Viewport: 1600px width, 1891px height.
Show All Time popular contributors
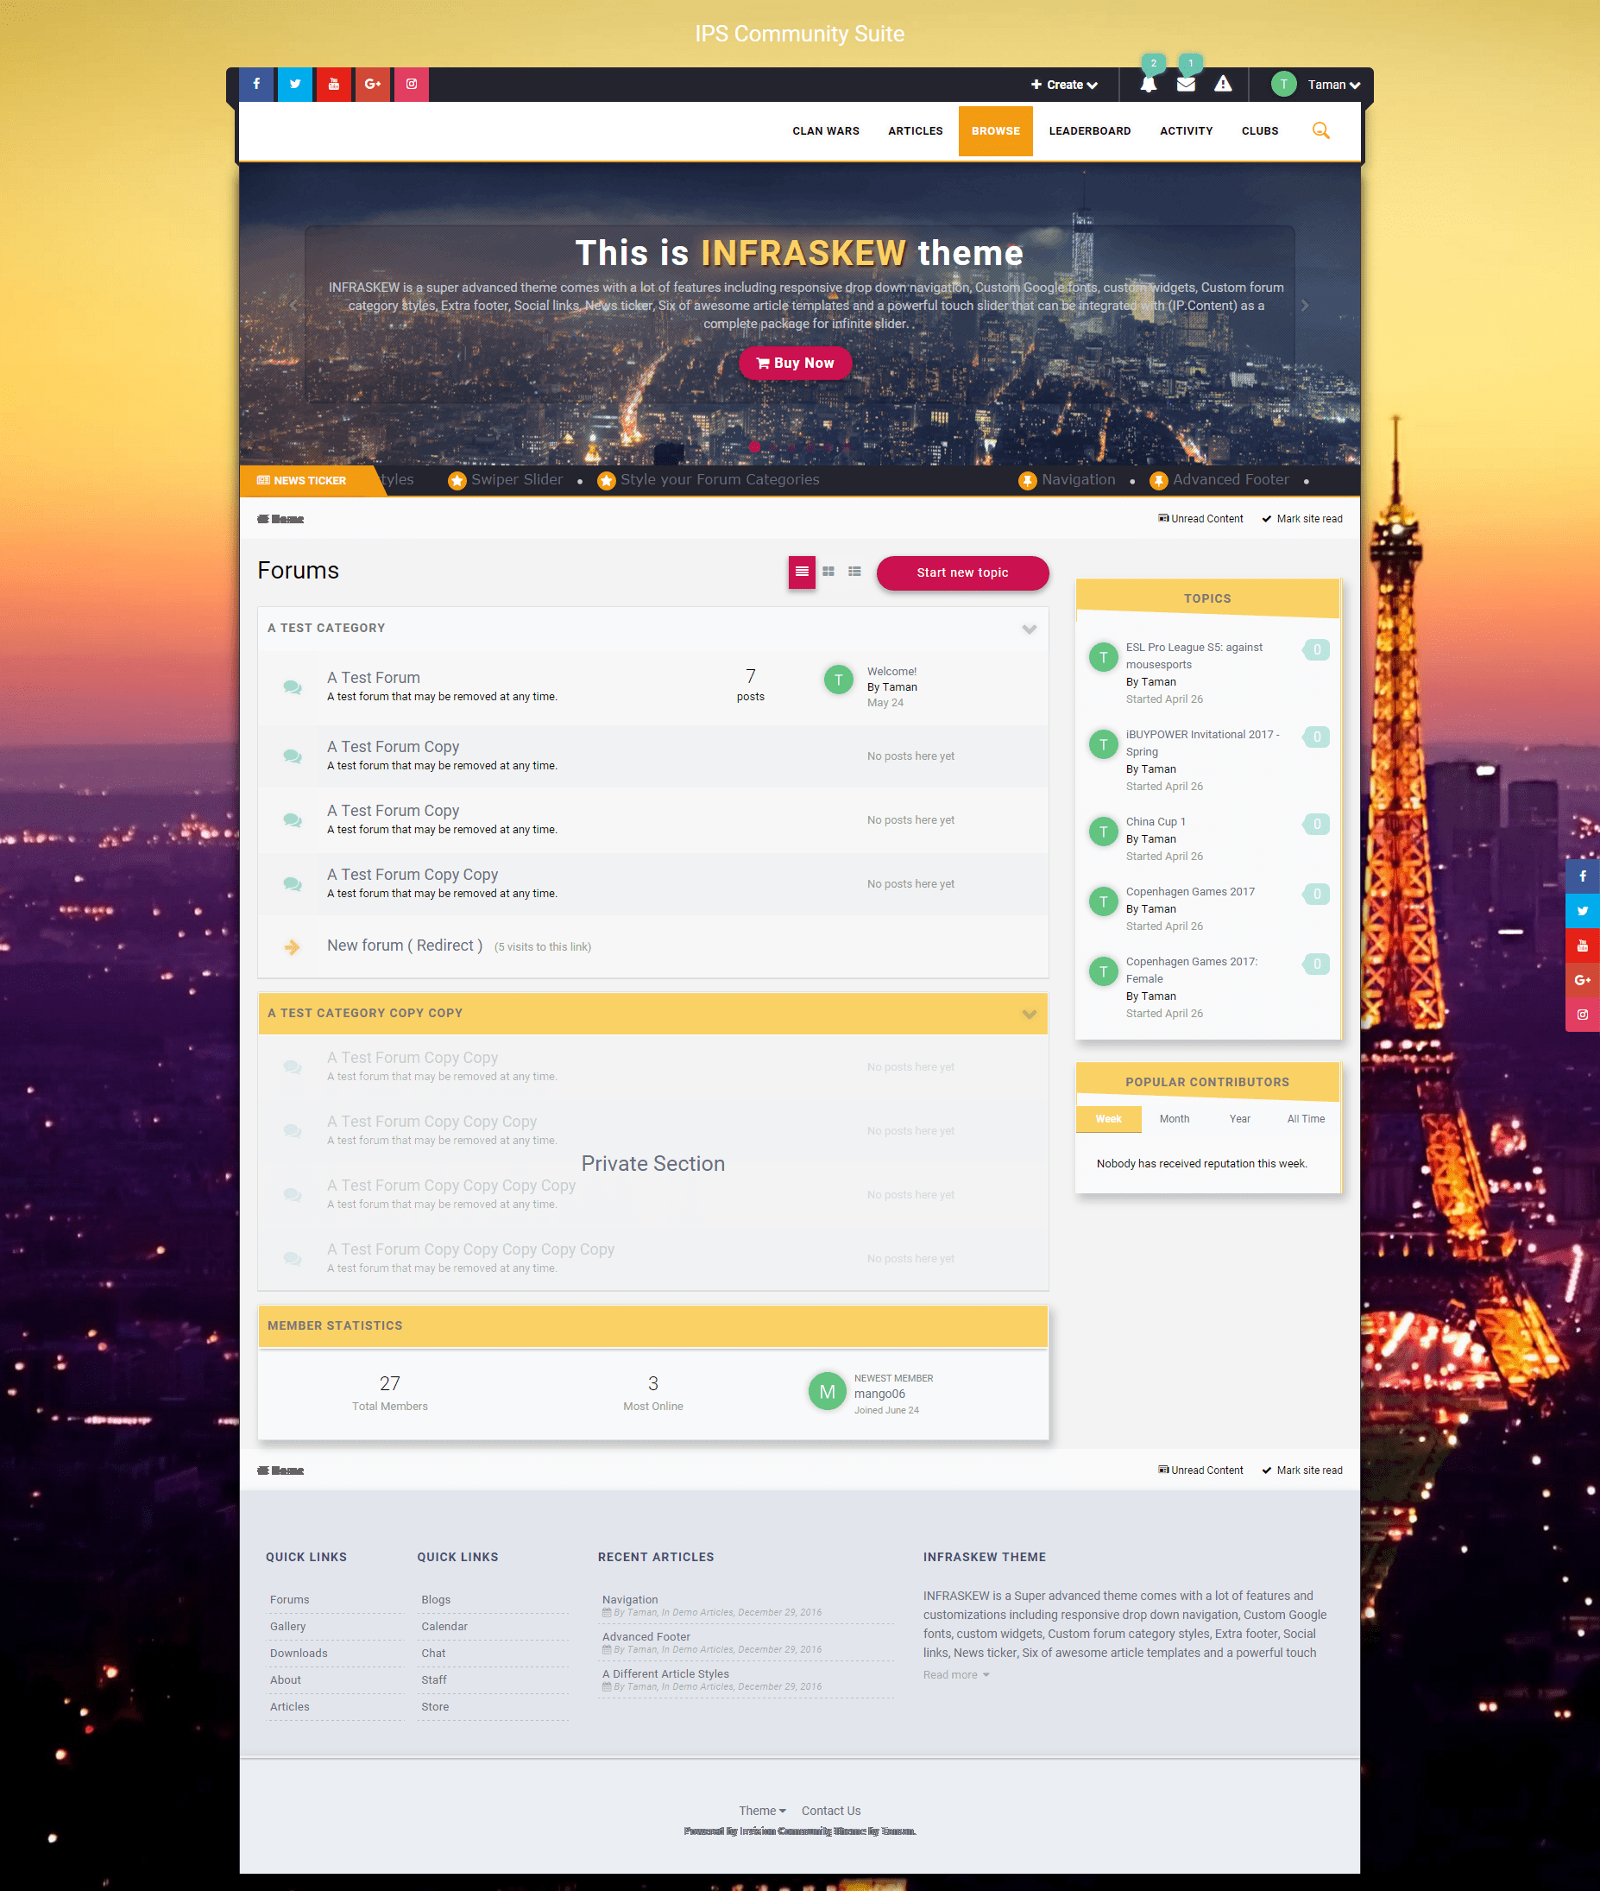pyautogui.click(x=1306, y=1119)
